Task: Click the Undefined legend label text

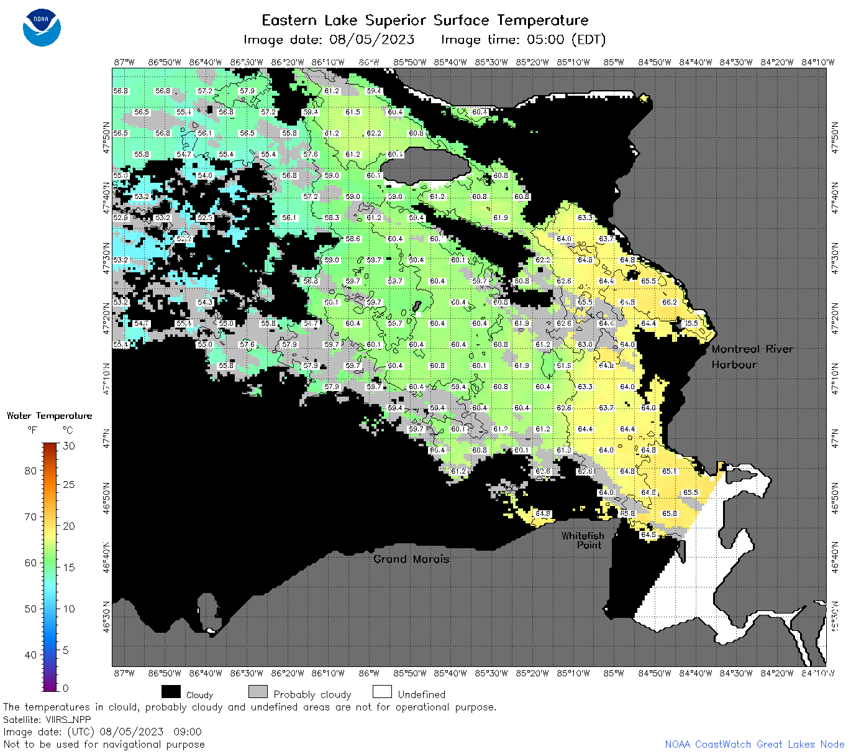Action: [x=422, y=694]
